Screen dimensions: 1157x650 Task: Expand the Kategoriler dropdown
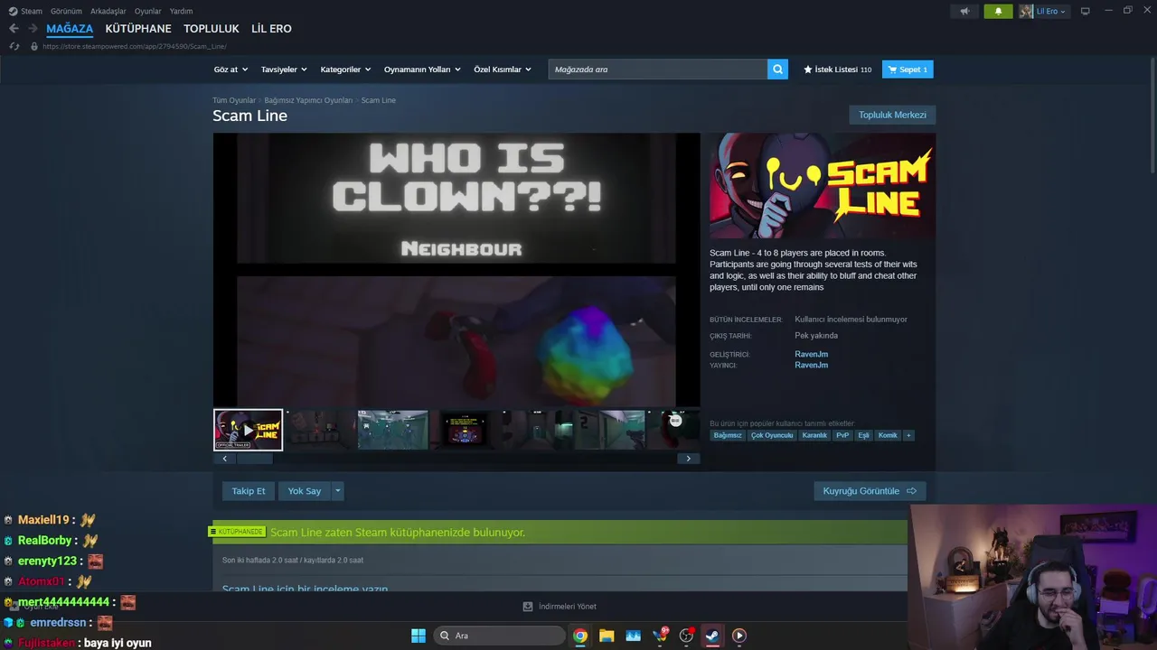[345, 70]
